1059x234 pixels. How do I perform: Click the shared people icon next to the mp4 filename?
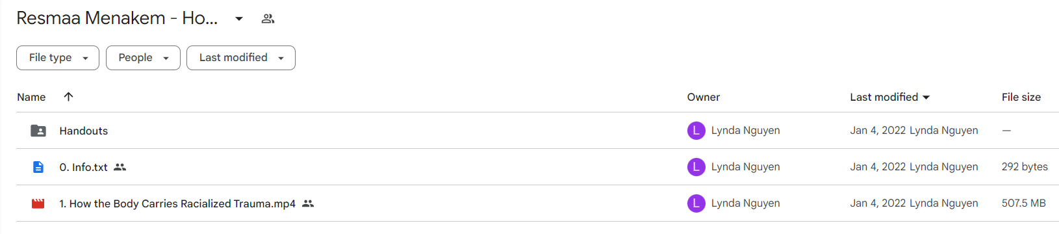(x=308, y=203)
